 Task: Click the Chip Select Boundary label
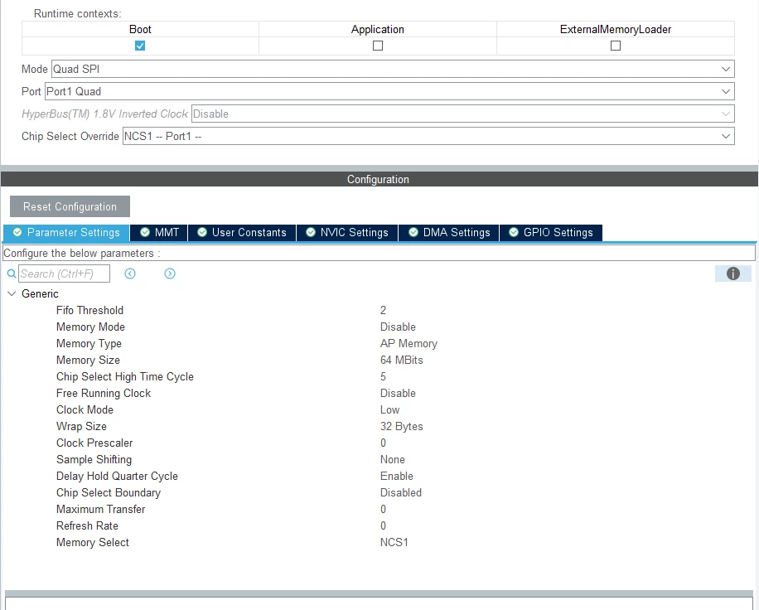[108, 492]
